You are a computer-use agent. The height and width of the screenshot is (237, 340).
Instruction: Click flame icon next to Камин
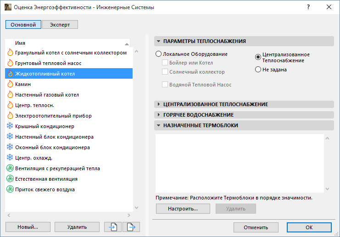pyautogui.click(x=10, y=84)
